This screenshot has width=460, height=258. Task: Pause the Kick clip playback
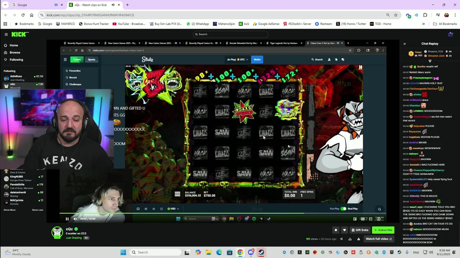click(x=67, y=219)
